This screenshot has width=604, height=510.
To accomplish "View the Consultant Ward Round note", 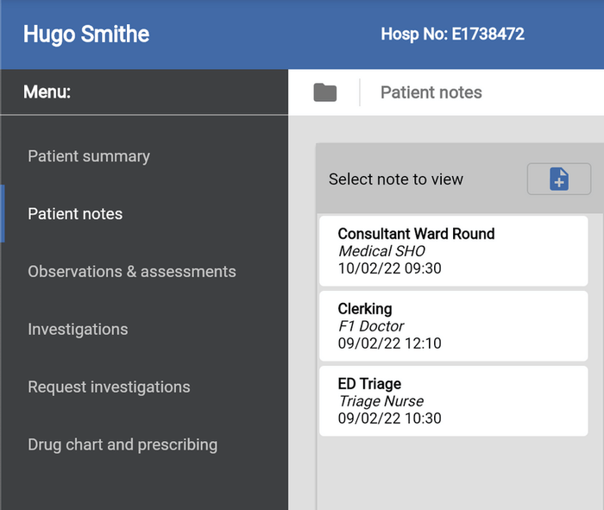I will [453, 250].
